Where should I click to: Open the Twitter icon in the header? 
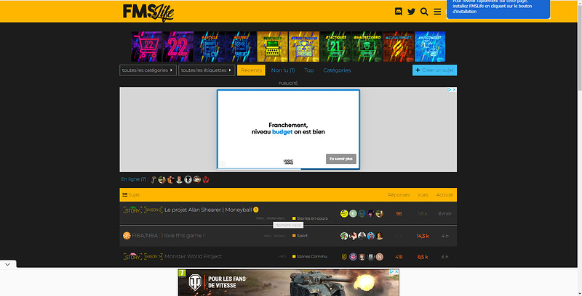click(x=411, y=12)
